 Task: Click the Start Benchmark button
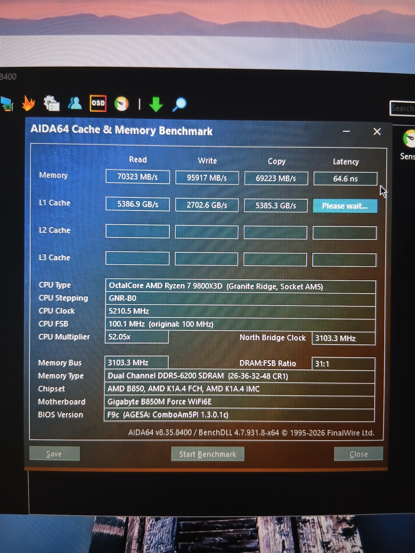pos(208,454)
